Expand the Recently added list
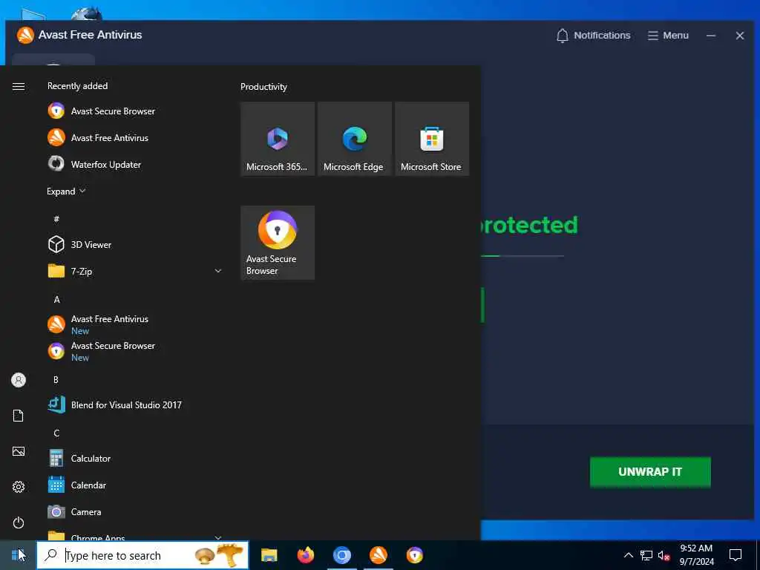The width and height of the screenshot is (760, 570). [66, 191]
